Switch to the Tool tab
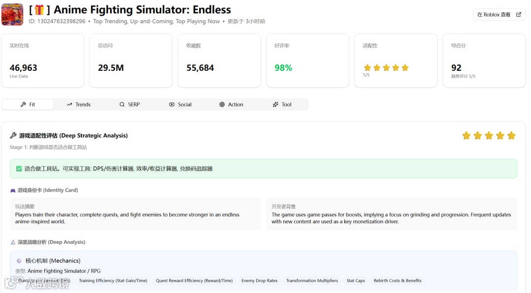The height and width of the screenshot is (293, 531). tap(282, 104)
